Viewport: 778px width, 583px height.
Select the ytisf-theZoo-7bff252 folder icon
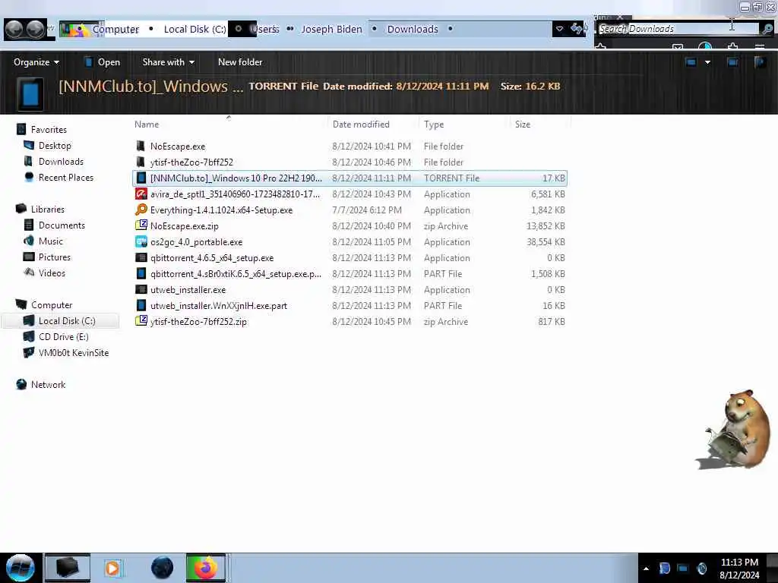coord(141,162)
